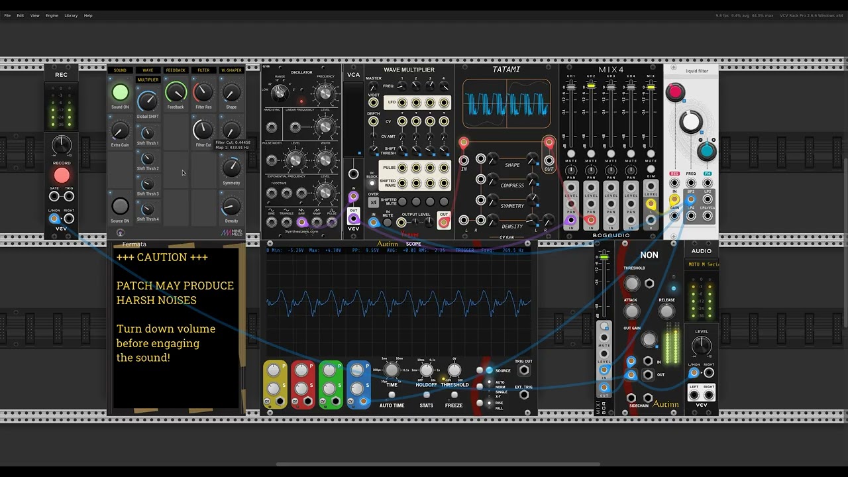Click the Density knob in W-SHAPER column

click(231, 207)
